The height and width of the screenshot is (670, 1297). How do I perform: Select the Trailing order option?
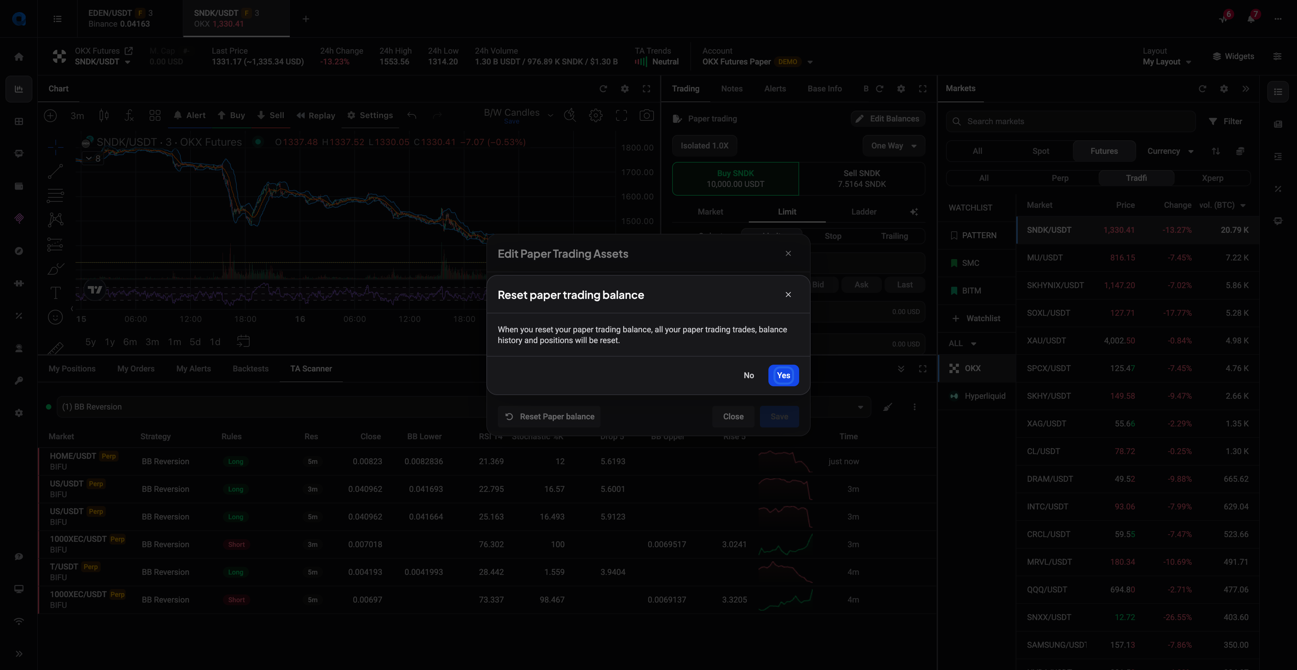pyautogui.click(x=894, y=236)
